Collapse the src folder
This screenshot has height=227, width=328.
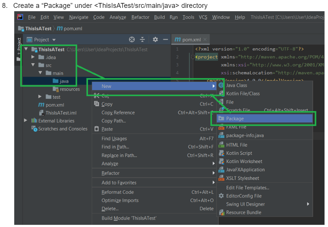point(33,65)
